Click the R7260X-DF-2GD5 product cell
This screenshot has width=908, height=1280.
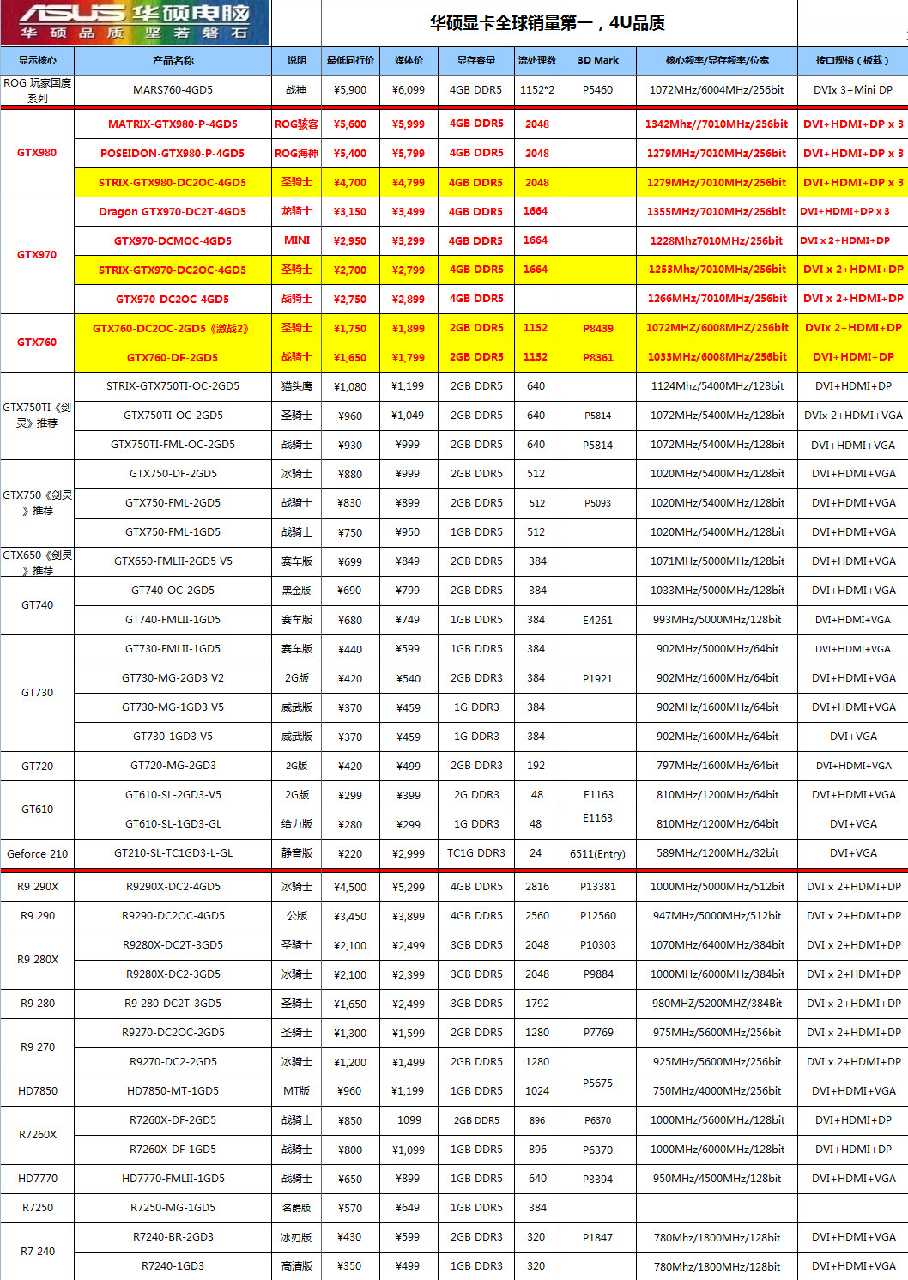click(173, 1120)
